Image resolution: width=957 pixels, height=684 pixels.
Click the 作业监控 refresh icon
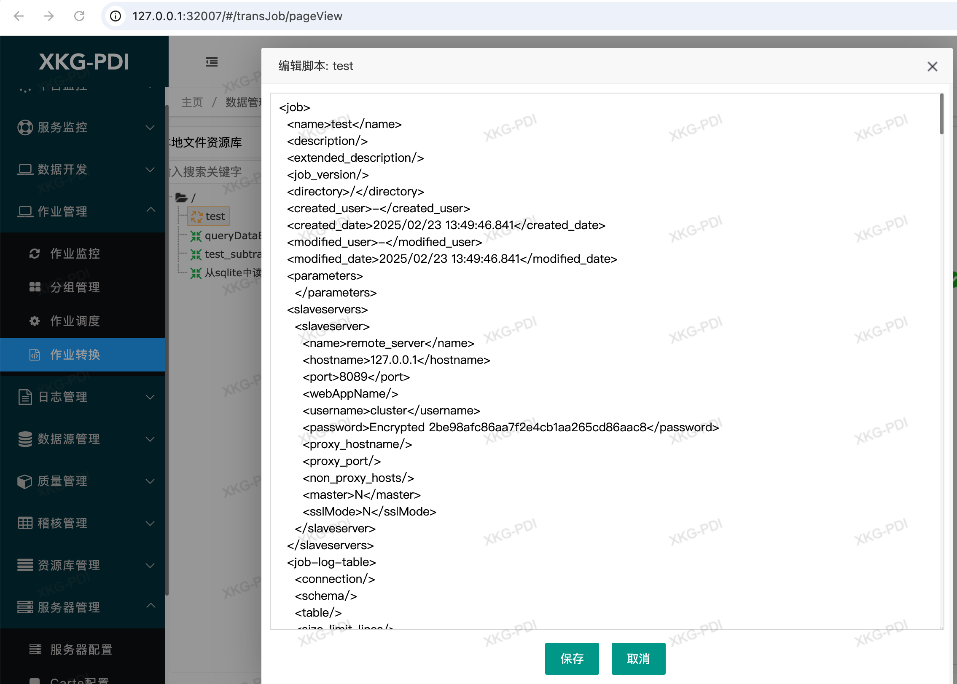[x=35, y=254]
